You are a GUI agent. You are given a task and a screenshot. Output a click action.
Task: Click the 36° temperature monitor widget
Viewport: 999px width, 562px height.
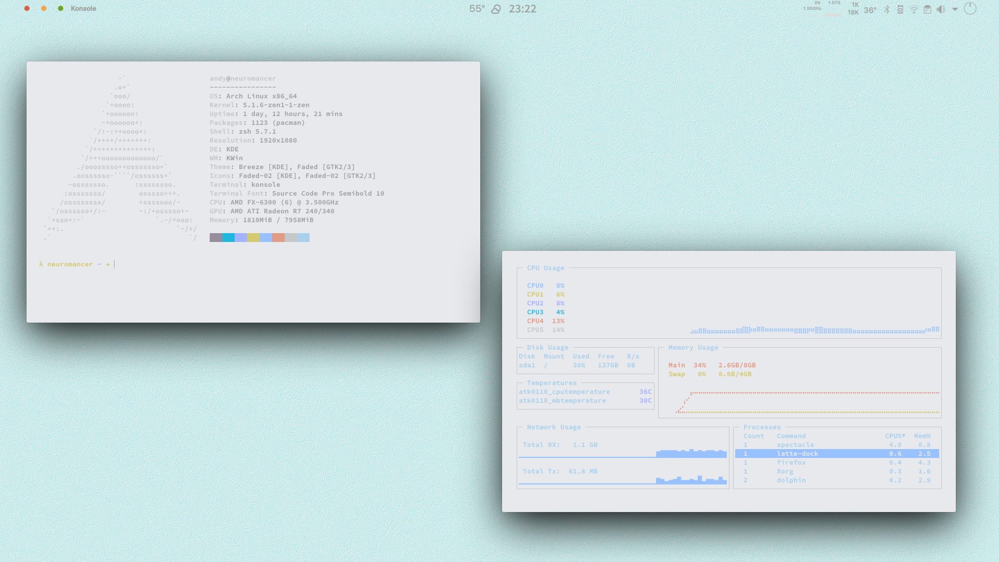tap(870, 10)
